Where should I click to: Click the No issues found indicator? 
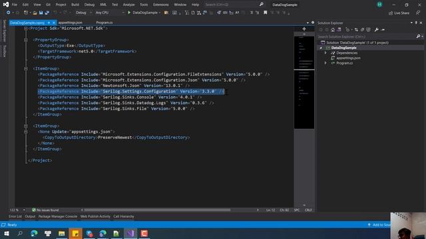click(x=45, y=210)
